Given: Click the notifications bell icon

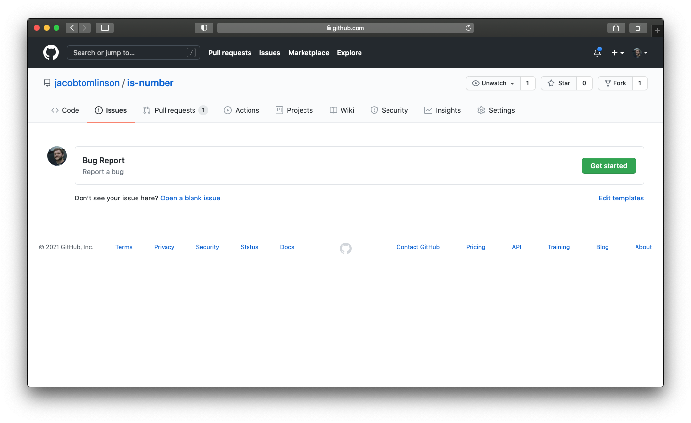Looking at the screenshot, I should [x=597, y=52].
